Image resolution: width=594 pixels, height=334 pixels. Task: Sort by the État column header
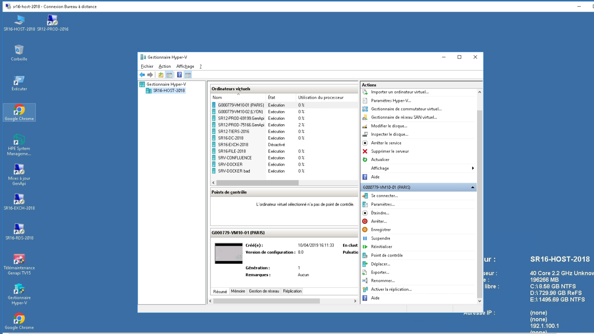(x=281, y=98)
